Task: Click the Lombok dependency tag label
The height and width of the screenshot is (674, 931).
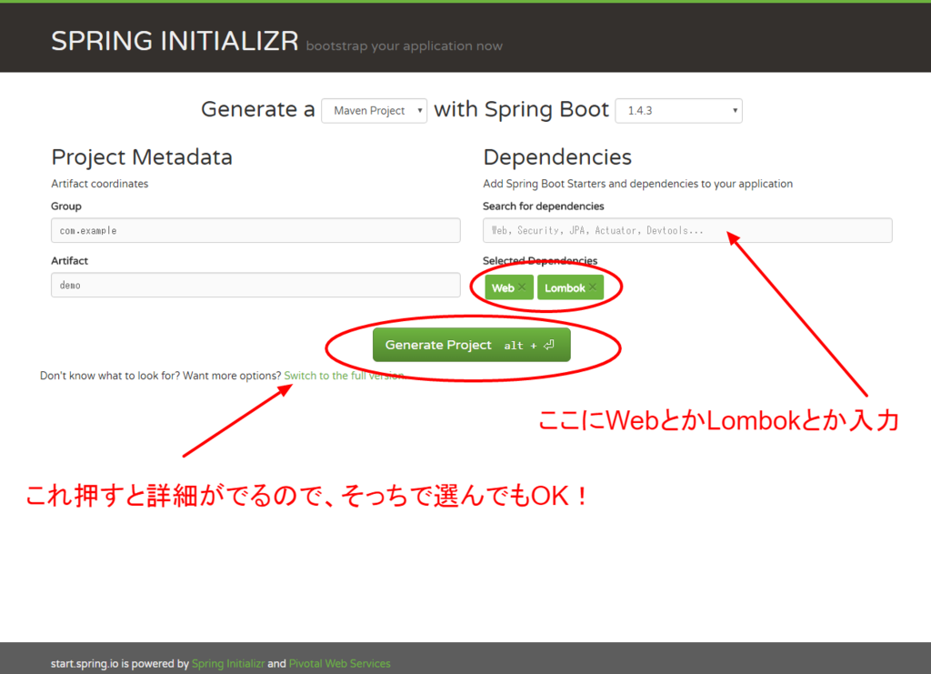Action: click(565, 288)
